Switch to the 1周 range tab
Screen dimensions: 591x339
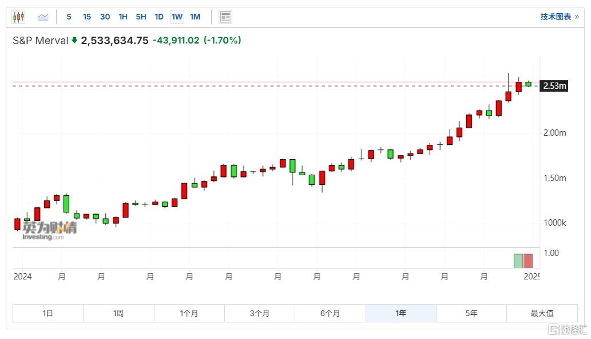pos(118,313)
